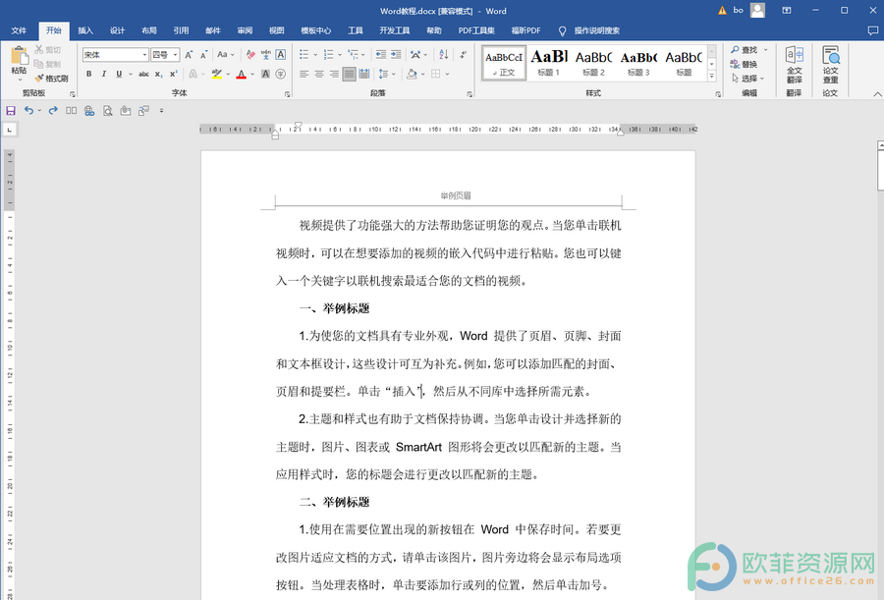Toggle strikethrough (abc) formatting
This screenshot has width=884, height=600.
(143, 74)
